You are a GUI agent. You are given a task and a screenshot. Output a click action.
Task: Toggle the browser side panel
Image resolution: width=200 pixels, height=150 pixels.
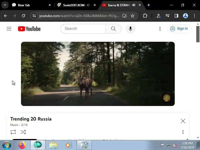pos(176,16)
